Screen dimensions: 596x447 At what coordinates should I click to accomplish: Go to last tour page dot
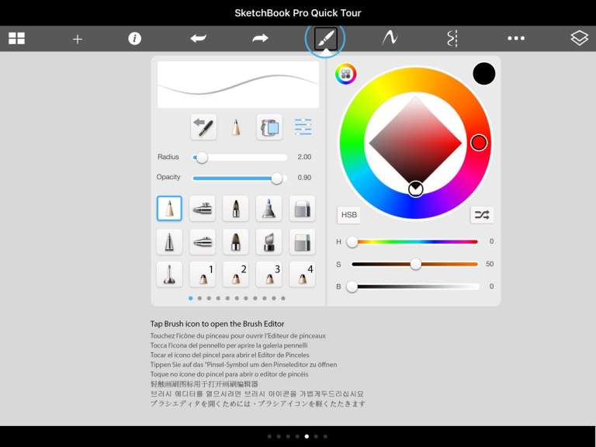325,436
